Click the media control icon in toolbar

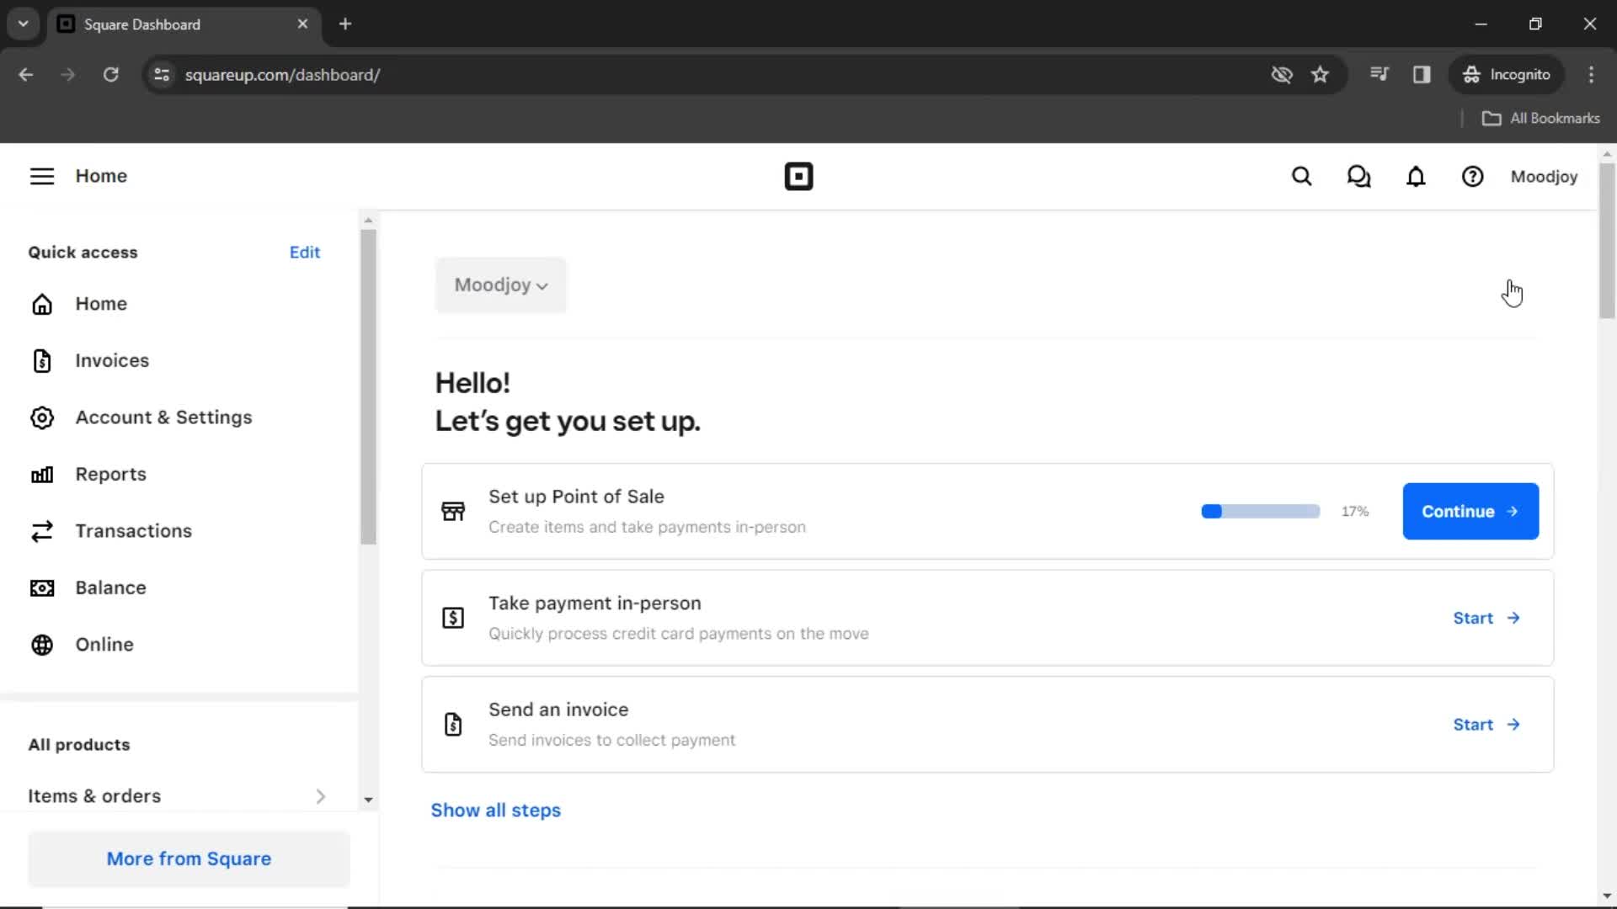click(1379, 75)
